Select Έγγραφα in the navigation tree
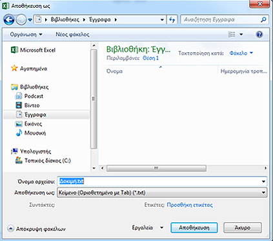Image resolution: width=273 pixels, height=241 pixels. (x=35, y=115)
